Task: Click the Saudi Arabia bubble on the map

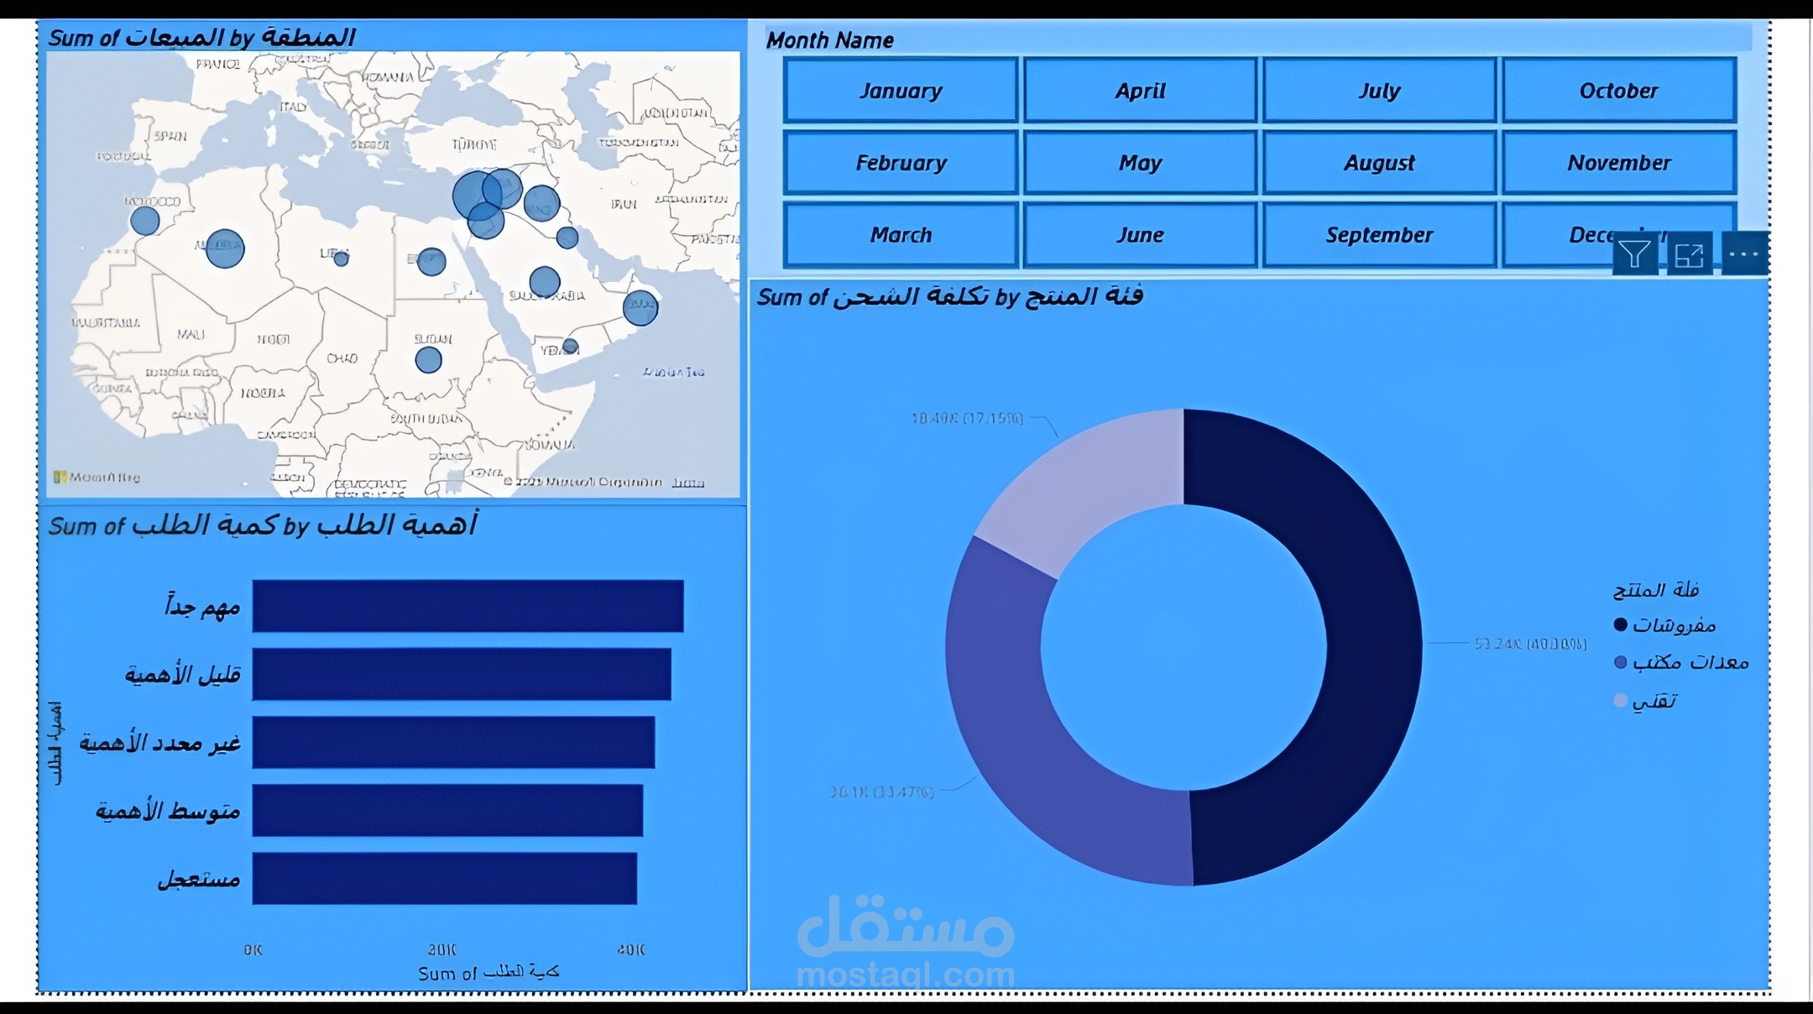Action: [545, 282]
